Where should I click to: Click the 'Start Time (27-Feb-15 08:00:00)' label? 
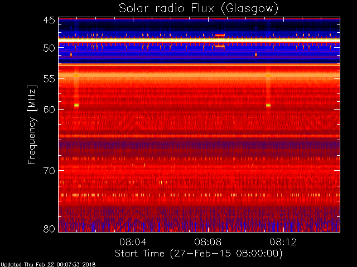click(x=199, y=254)
